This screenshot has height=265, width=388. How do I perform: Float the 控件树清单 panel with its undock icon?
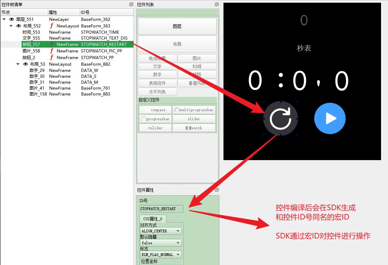(x=131, y=4)
